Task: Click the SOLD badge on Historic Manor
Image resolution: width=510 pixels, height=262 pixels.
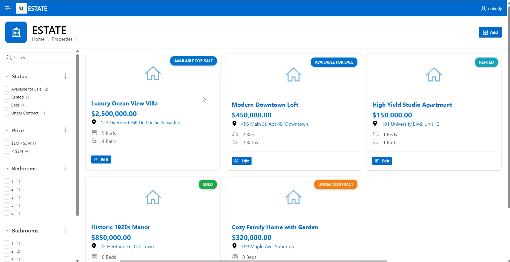Action: click(x=208, y=184)
